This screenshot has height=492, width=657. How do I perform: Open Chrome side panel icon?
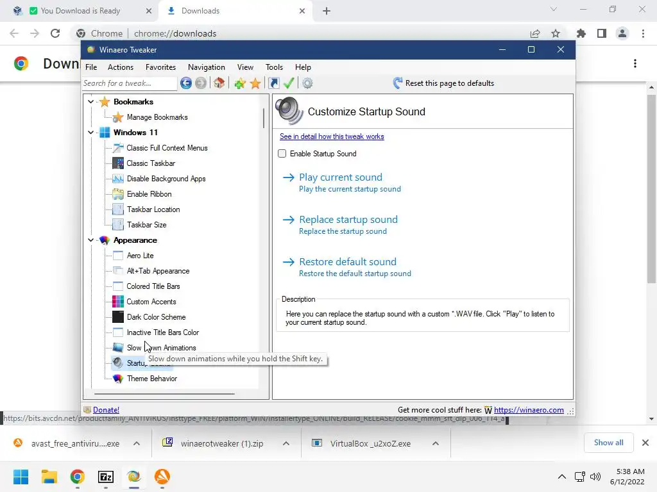pos(602,33)
